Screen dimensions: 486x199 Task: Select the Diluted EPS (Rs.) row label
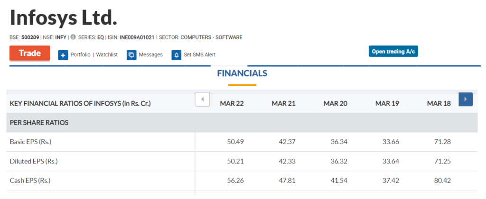(x=34, y=161)
